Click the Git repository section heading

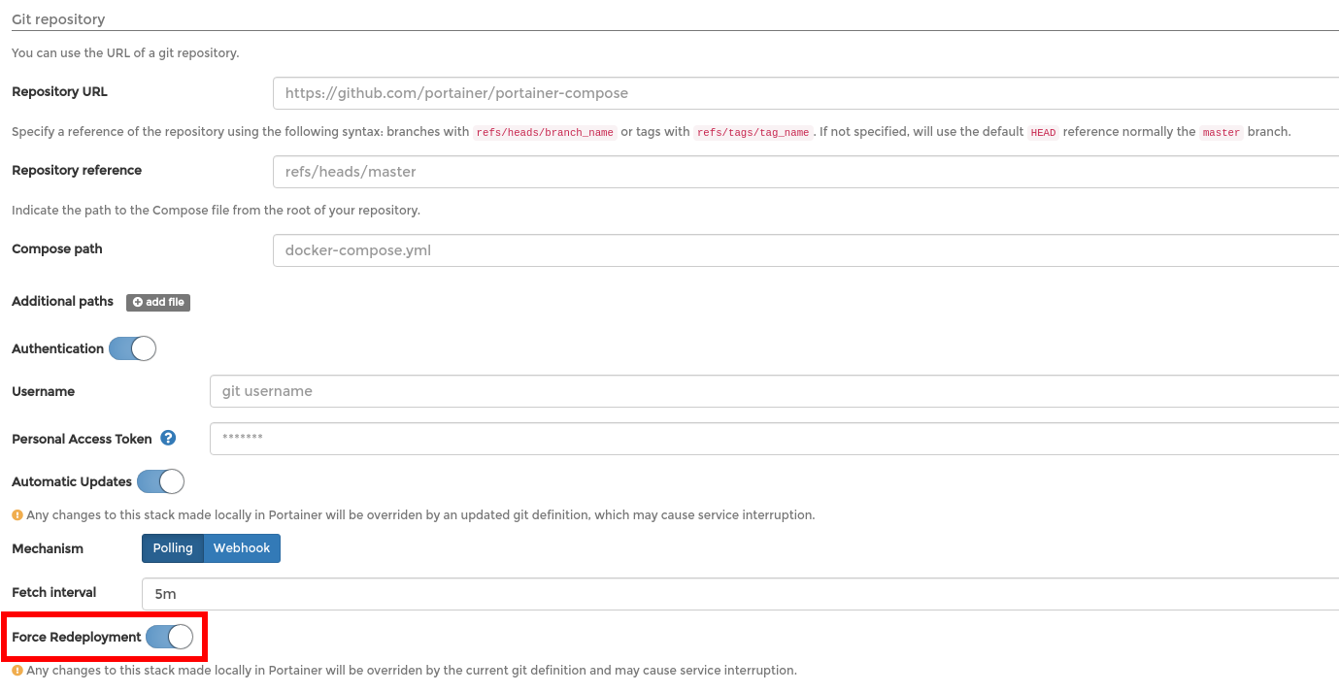click(x=58, y=19)
